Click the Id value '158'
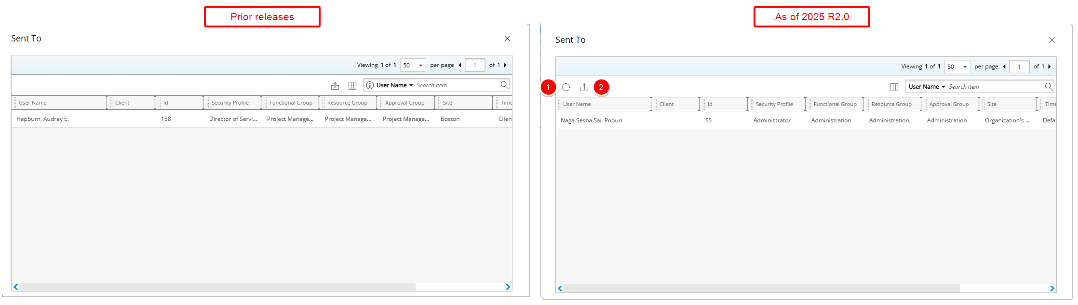Screen dimensions: 1078x305 click(166, 119)
